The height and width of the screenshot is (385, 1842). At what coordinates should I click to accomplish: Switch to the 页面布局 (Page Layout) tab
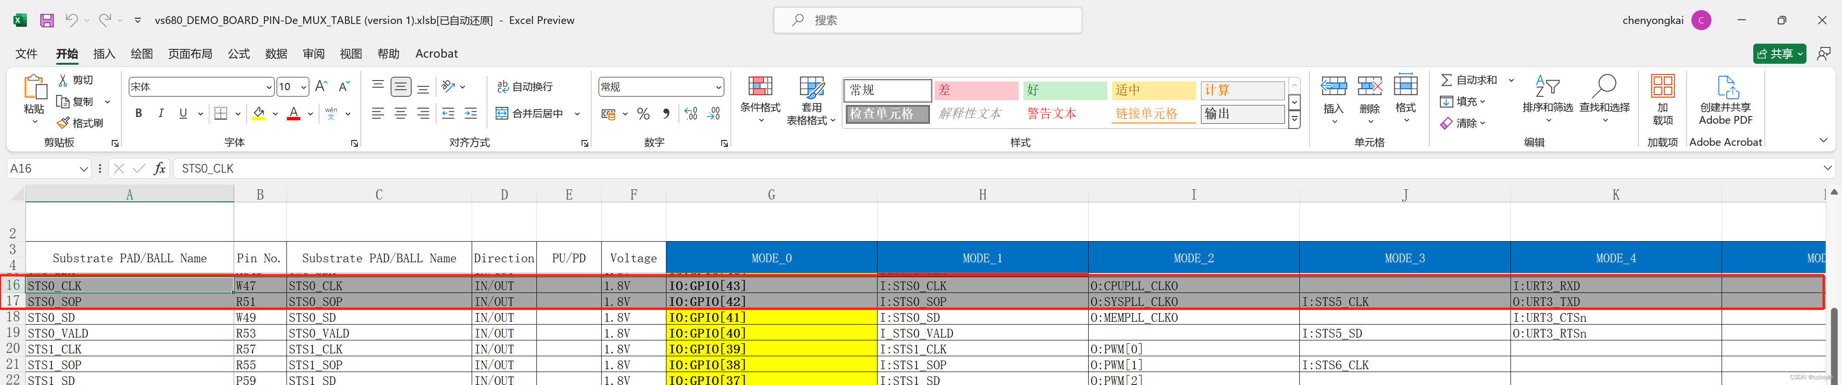coord(190,54)
